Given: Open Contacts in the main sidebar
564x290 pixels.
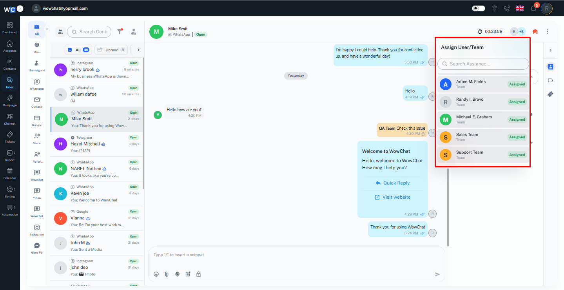Looking at the screenshot, I should pos(10,64).
